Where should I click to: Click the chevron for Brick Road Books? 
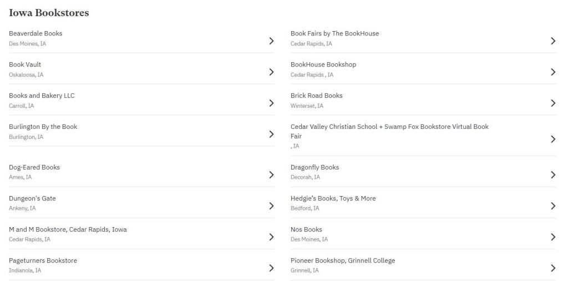coord(553,103)
